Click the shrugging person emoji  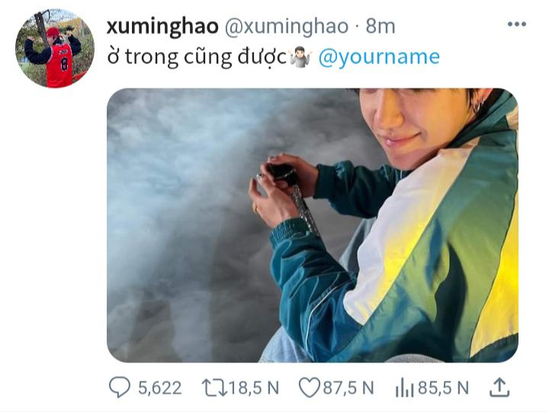[x=300, y=57]
